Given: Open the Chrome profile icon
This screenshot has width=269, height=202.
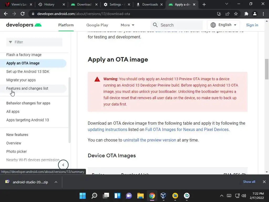Looking at the screenshot, I should (255, 14).
